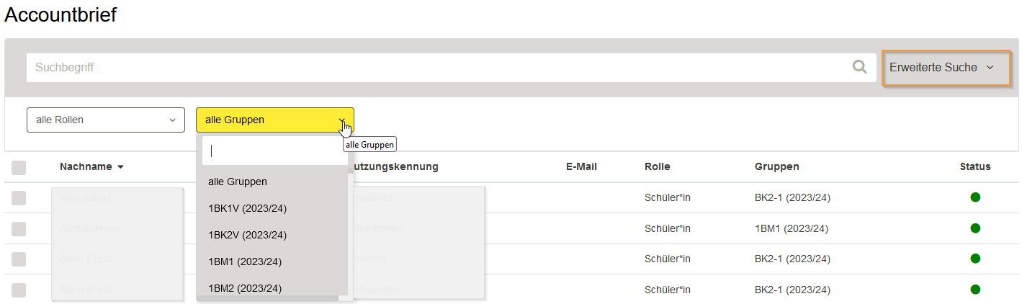The image size is (1022, 304).
Task: Click the Gruppen column header
Action: coord(777,166)
